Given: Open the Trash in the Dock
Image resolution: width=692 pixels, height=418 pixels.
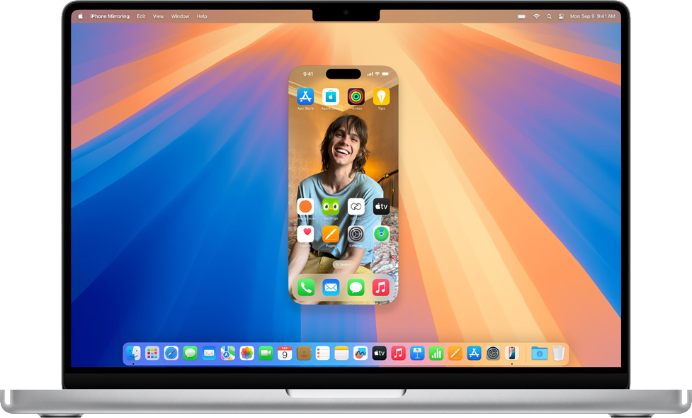Looking at the screenshot, I should pos(559,353).
